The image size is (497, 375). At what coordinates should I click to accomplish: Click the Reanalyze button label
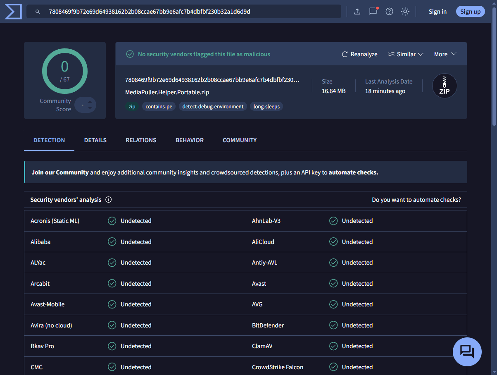[364, 54]
